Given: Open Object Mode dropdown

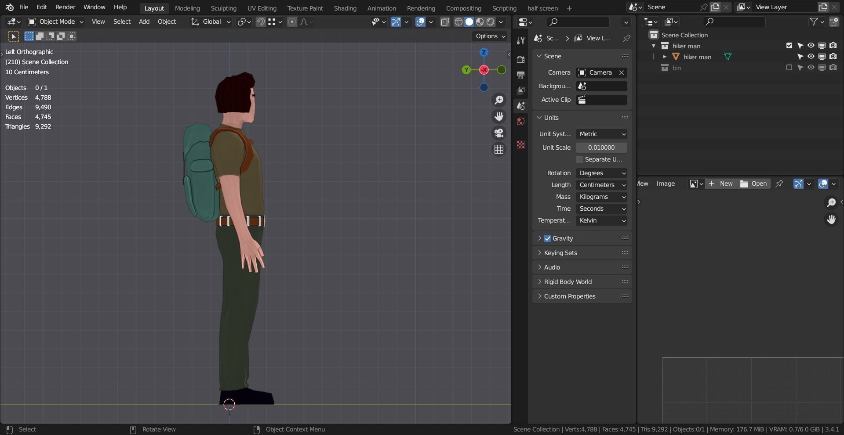Looking at the screenshot, I should click(x=55, y=22).
